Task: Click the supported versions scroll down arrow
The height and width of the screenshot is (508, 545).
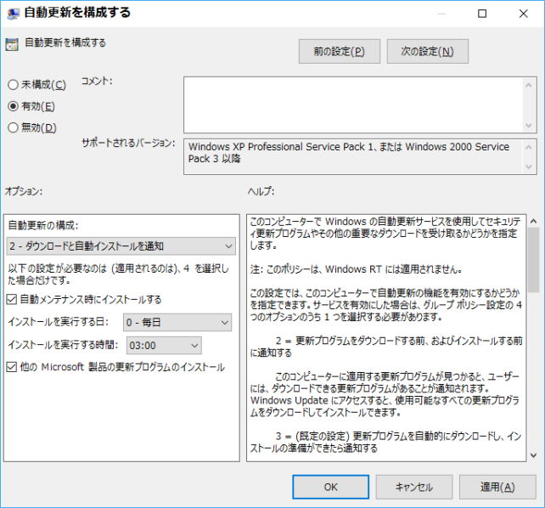Action: 529,167
